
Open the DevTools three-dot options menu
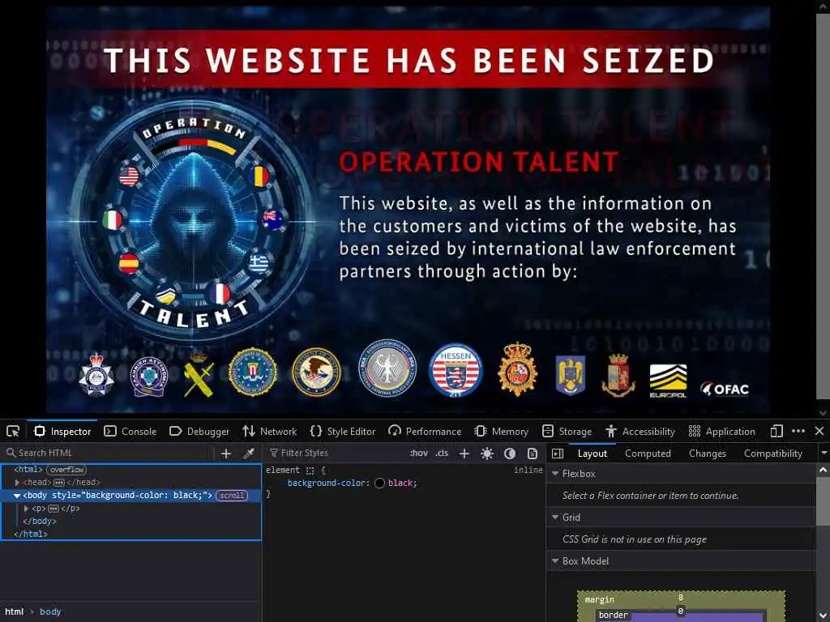pos(798,431)
